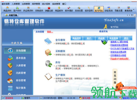Open 导航设置 toolbar icon
Screen dimensions: 137x100
pyautogui.click(x=119, y=9)
